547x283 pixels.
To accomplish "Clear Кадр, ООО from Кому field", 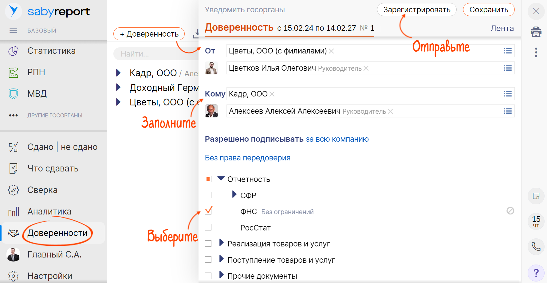I will click(272, 94).
